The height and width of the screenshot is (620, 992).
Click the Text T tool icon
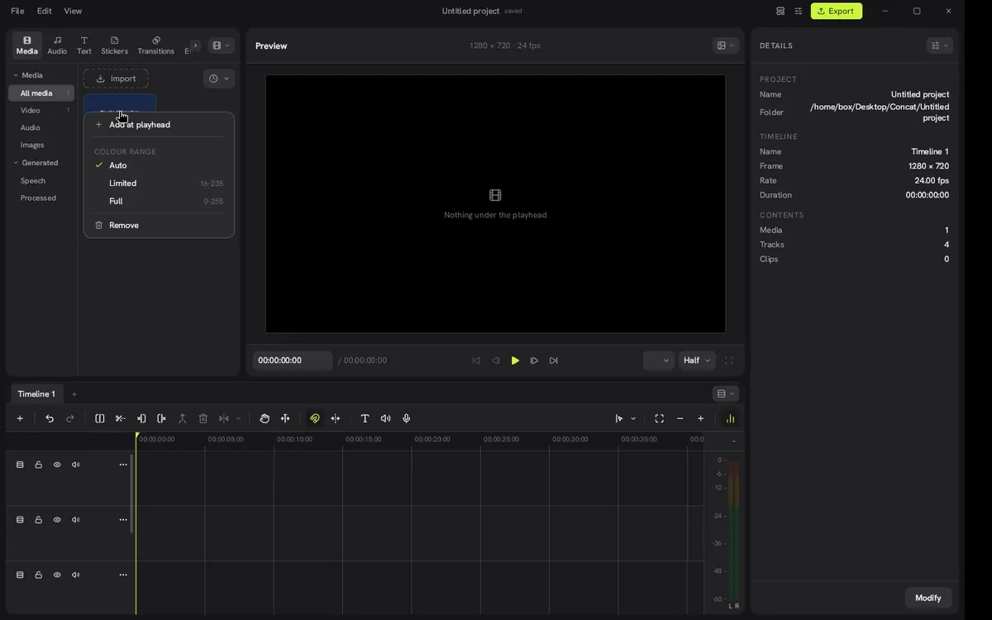(x=365, y=418)
